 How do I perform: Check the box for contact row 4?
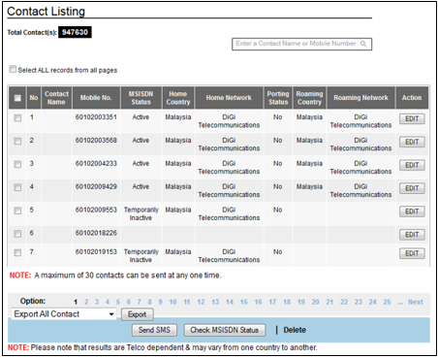point(17,187)
